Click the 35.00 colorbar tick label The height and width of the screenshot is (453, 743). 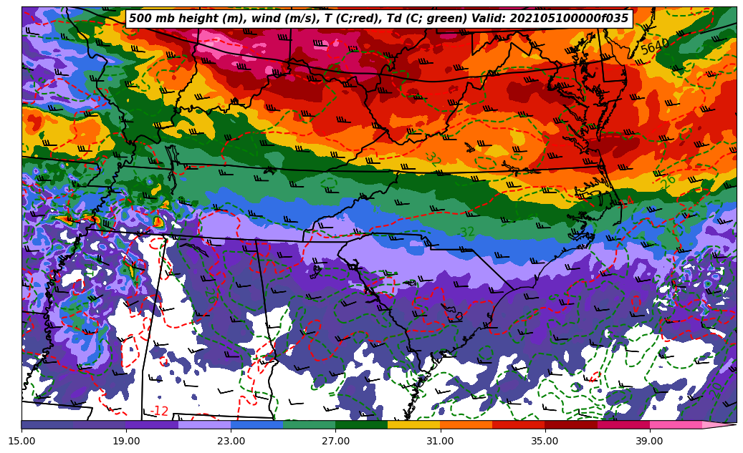click(545, 441)
